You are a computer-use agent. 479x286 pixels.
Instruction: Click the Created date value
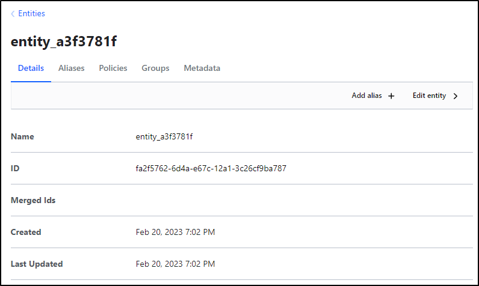point(175,232)
